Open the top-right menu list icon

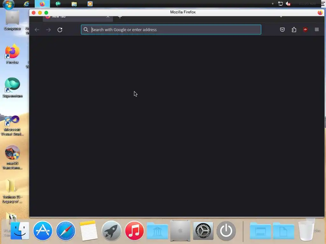(x=323, y=4)
